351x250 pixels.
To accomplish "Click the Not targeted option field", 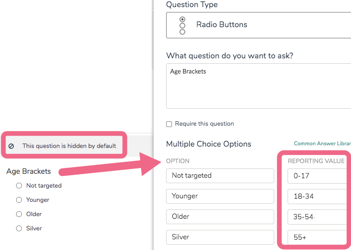I will pos(220,176).
